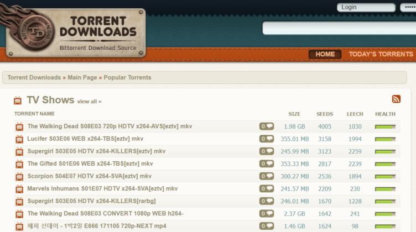This screenshot has height=232, width=416.
Task: Open comments bubble for Supergirl S03E05 KILLERS[eztv]
Action: (x=267, y=151)
